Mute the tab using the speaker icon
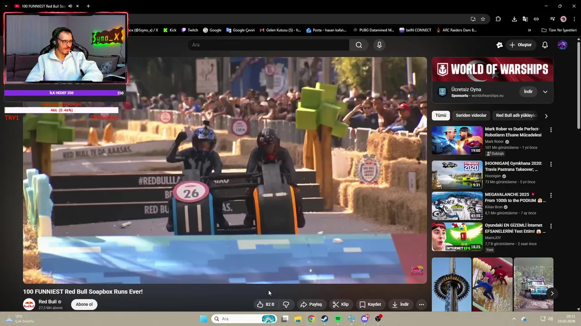This screenshot has height=326, width=581. (x=70, y=6)
